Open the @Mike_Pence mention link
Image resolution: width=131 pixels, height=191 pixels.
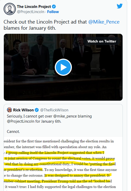tap(104, 22)
